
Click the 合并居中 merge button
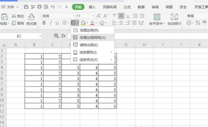pos(157,19)
